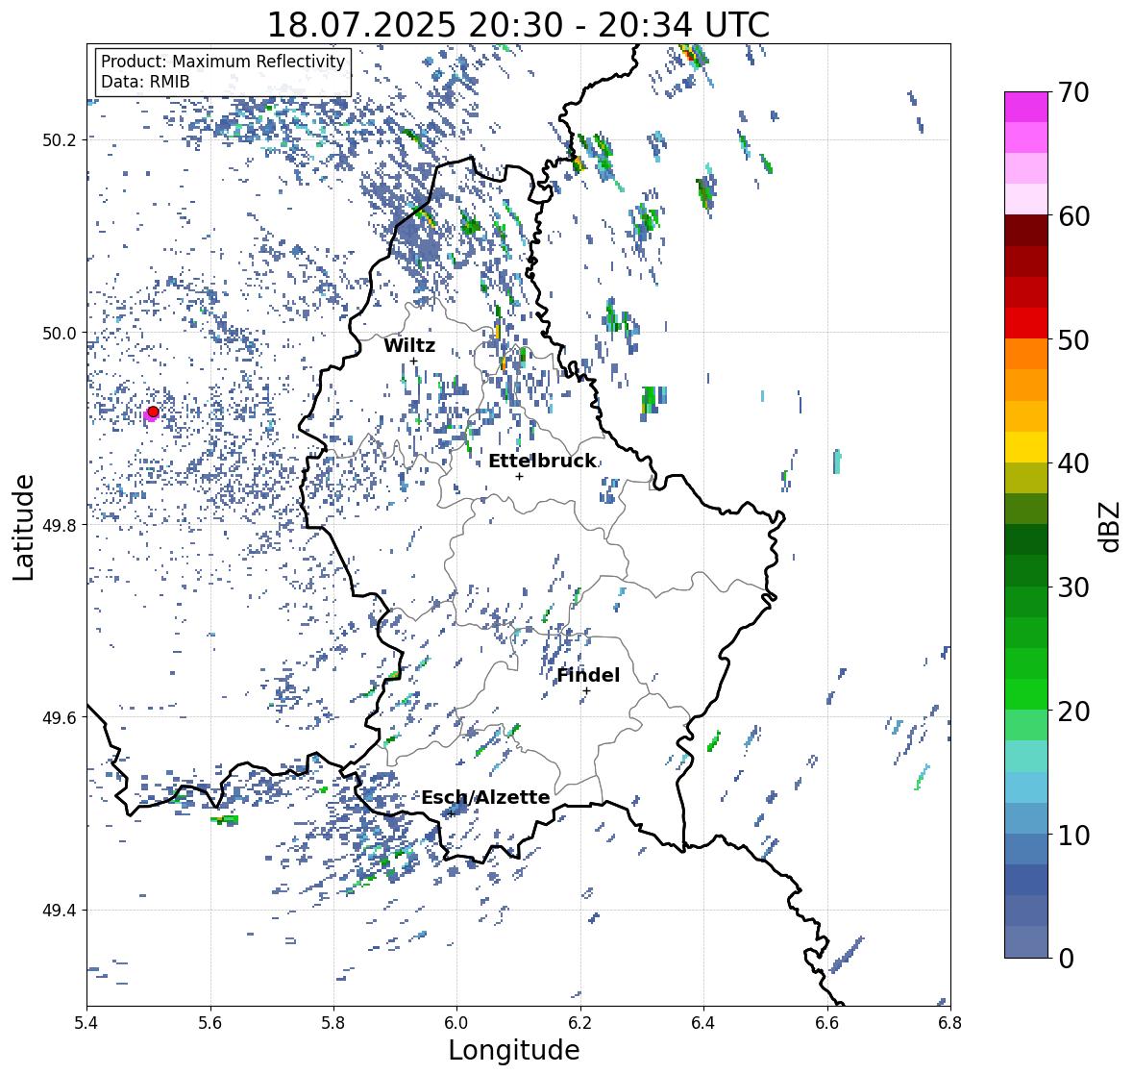The height and width of the screenshot is (1074, 1133).
Task: Click 'Product: Maximum Reflectivity' legend text
Action: pyautogui.click(x=223, y=62)
